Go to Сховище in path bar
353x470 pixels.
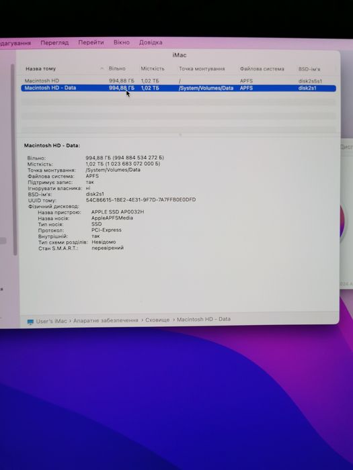(x=157, y=320)
